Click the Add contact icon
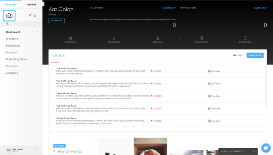273x155 pixels. 158,38
